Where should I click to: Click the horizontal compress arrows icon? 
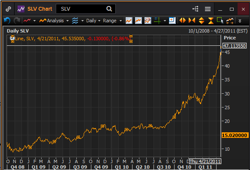click(192, 21)
